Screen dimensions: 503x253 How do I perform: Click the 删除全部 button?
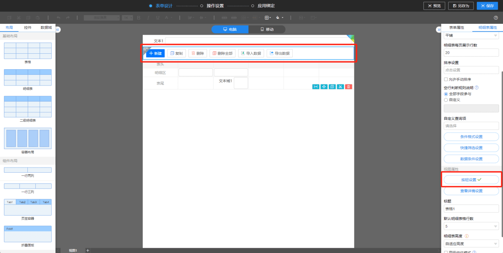click(222, 53)
